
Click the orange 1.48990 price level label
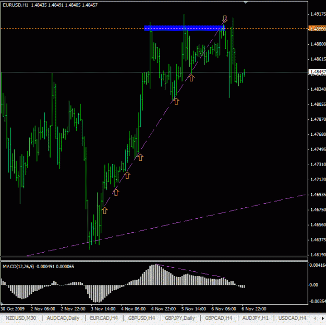click(x=317, y=28)
